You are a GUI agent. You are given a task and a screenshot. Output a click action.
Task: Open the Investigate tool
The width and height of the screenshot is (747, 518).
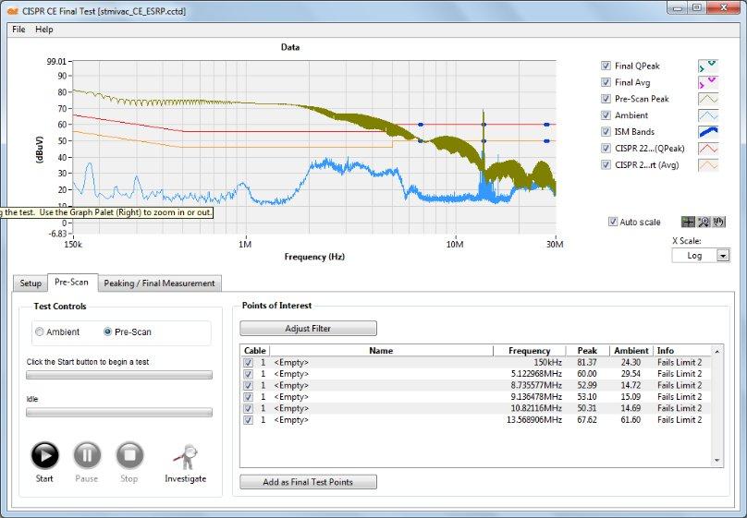tap(186, 457)
